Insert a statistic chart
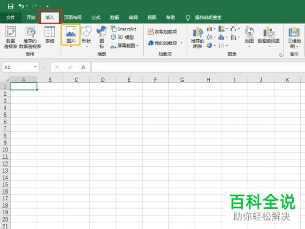This screenshot has width=305, height=229. coord(223,37)
